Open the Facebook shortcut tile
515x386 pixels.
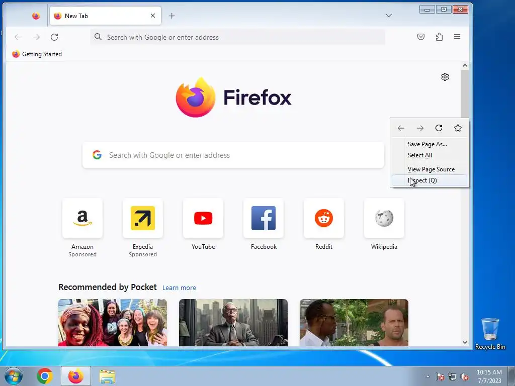tap(264, 218)
